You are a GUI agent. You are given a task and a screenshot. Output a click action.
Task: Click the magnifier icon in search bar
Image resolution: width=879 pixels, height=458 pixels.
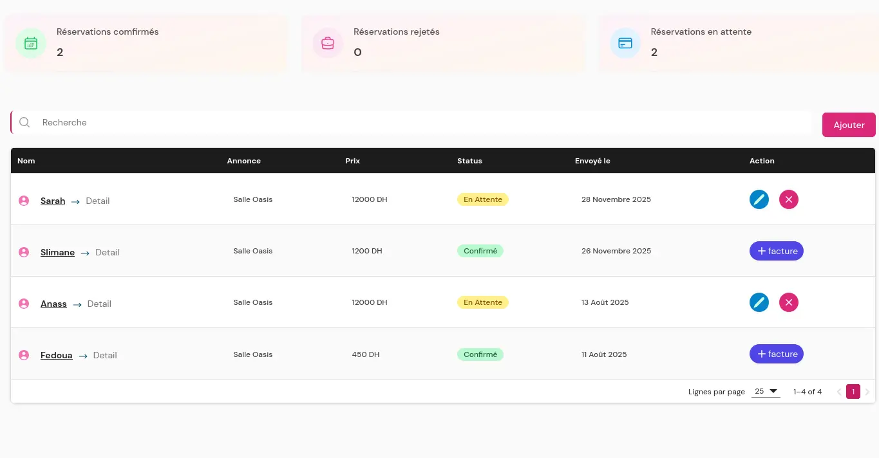coord(24,122)
